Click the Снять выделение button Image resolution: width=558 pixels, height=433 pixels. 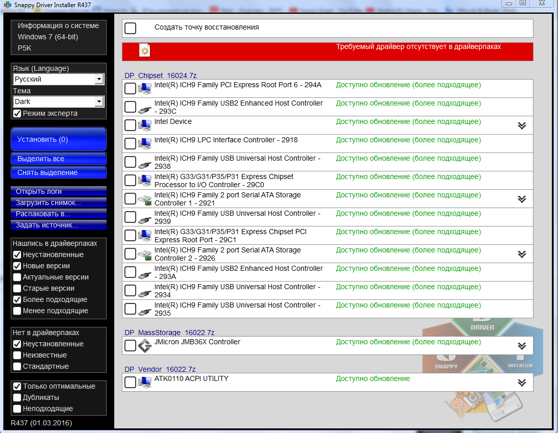[58, 172]
